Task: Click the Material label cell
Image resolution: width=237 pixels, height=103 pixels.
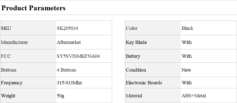Action: 153,95
